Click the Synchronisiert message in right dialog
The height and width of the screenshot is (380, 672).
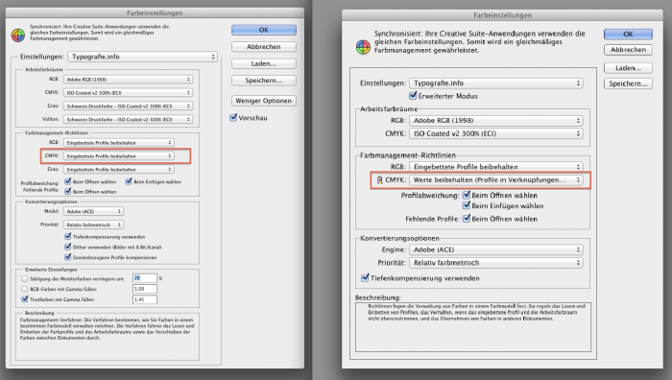click(480, 41)
